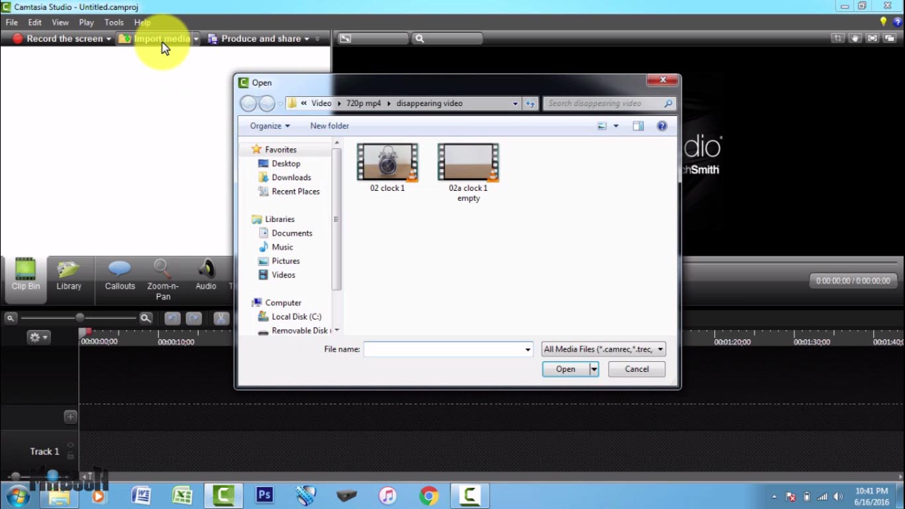Open the Tools menu

point(114,22)
